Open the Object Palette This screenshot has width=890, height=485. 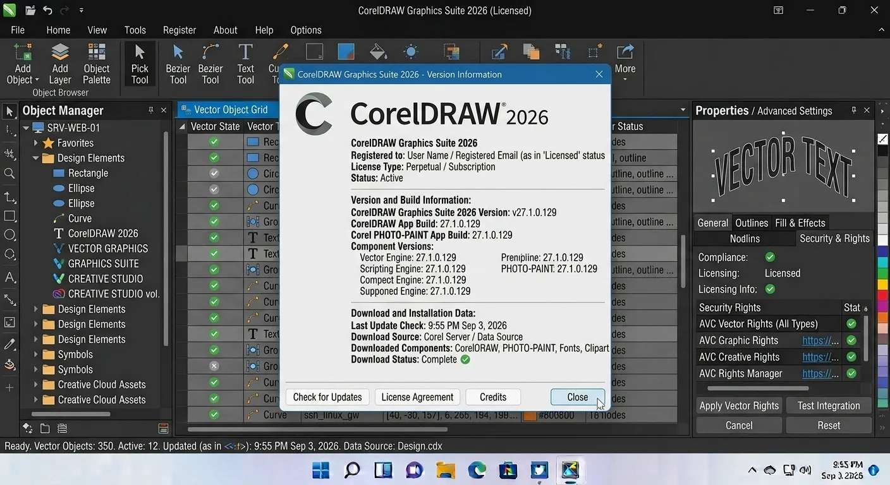point(97,64)
